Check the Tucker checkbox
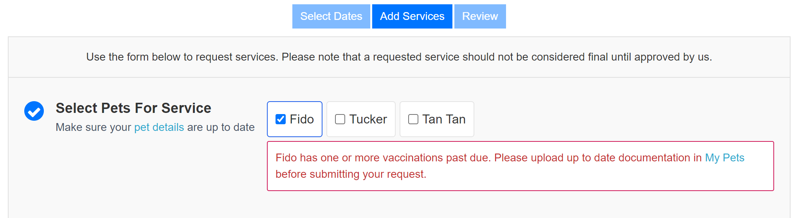 click(x=340, y=119)
